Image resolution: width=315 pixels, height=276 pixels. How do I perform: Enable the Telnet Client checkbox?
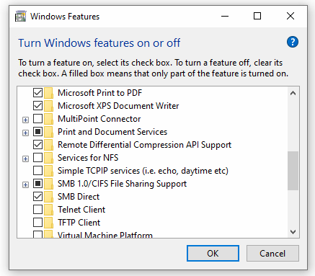tap(37, 210)
